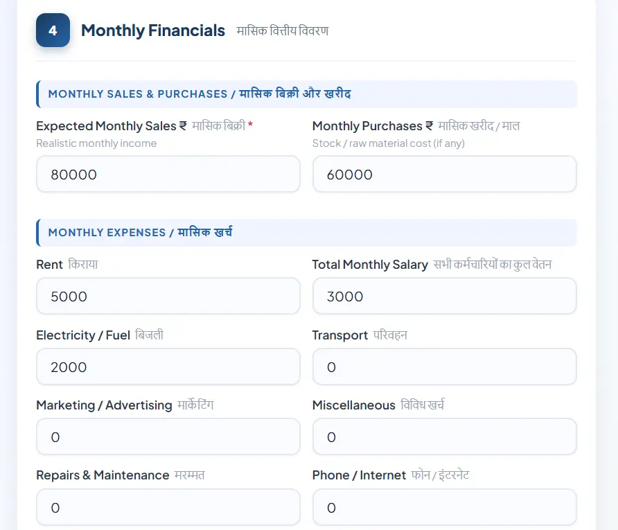Focus the Transport expense field
Image resolution: width=618 pixels, height=530 pixels.
(445, 366)
